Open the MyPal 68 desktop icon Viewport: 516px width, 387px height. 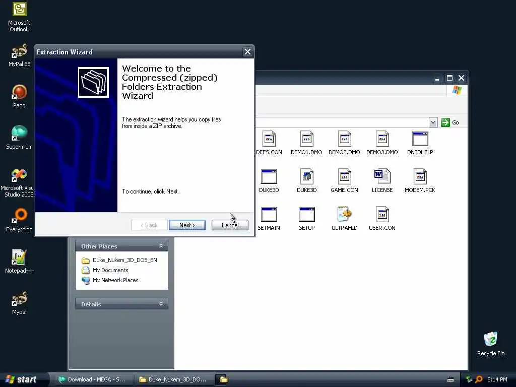click(x=19, y=55)
